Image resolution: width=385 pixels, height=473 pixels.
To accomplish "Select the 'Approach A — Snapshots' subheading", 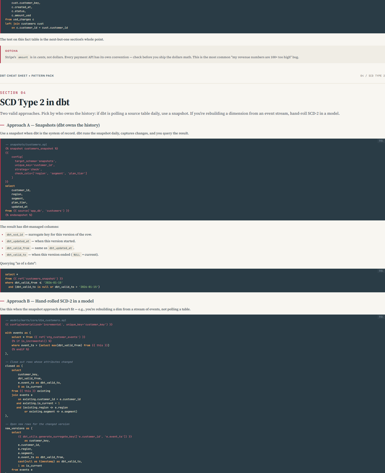I will [53, 125].
